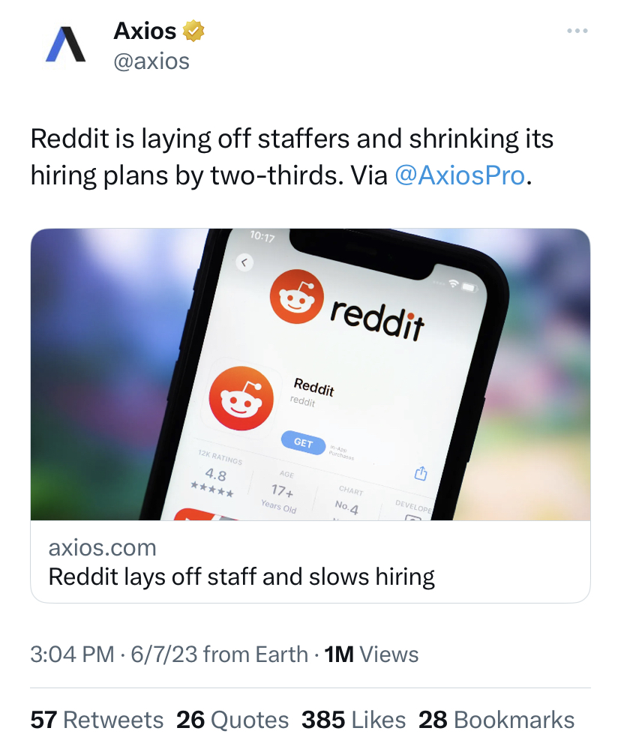This screenshot has height=743, width=621.
Task: Click the Reddit snoo logo in the image
Action: tap(296, 297)
